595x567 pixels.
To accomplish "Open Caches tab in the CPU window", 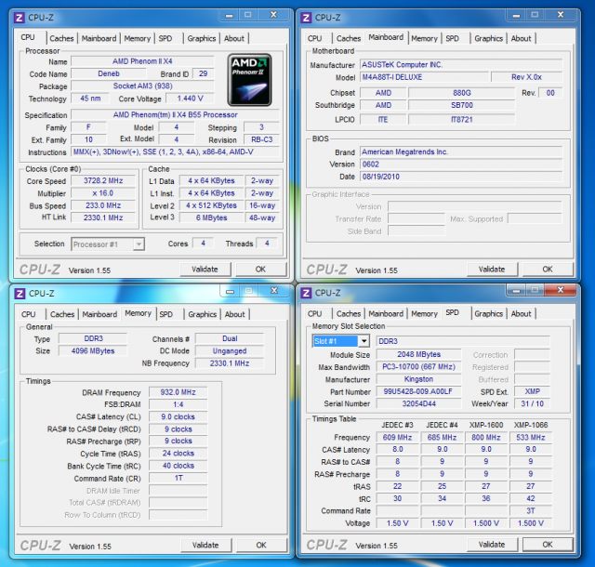I will click(x=61, y=38).
